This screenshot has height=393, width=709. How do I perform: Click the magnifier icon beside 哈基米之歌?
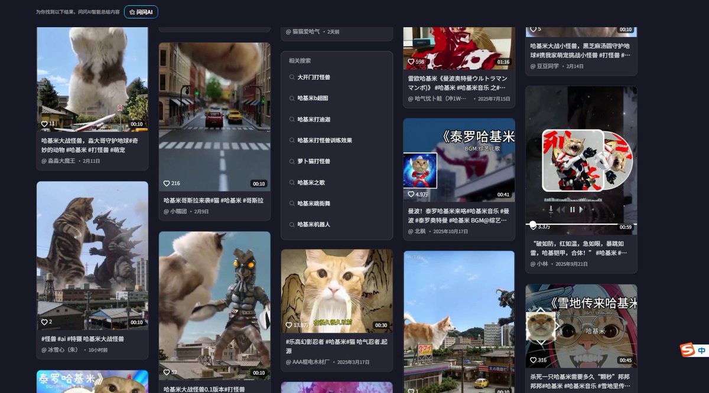(x=292, y=183)
